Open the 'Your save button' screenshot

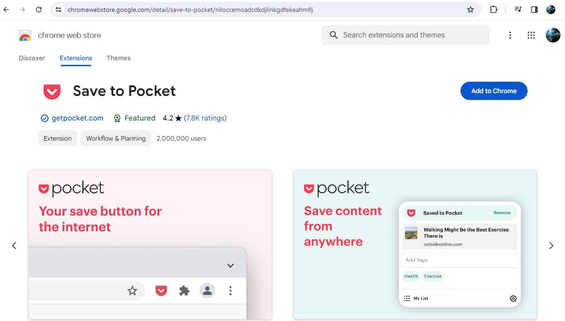tap(150, 245)
